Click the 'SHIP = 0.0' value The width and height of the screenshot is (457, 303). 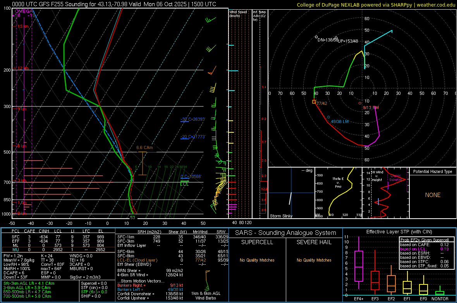tap(91, 296)
